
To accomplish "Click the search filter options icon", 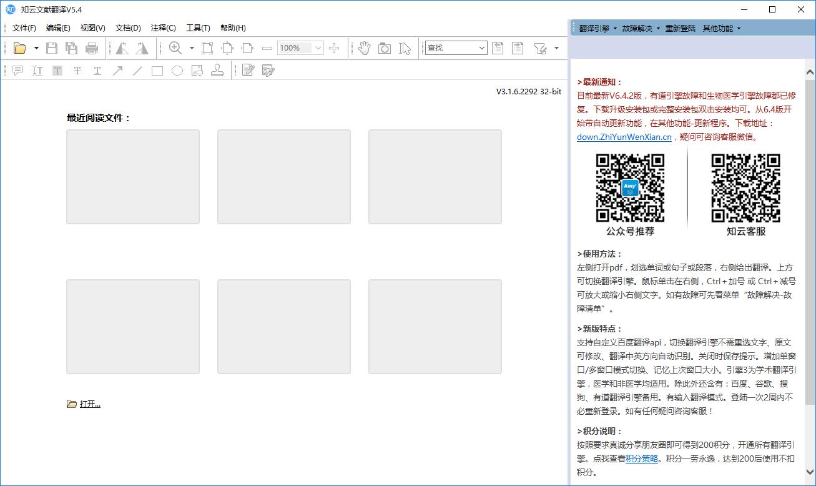I will tap(540, 48).
